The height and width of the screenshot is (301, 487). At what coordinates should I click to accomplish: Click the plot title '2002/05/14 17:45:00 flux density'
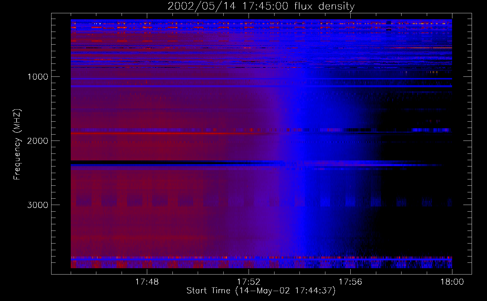point(261,6)
